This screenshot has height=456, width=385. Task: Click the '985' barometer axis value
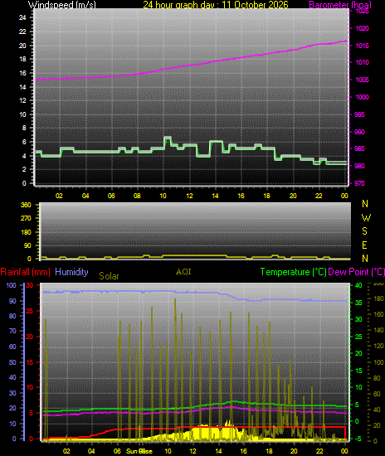coord(359,148)
